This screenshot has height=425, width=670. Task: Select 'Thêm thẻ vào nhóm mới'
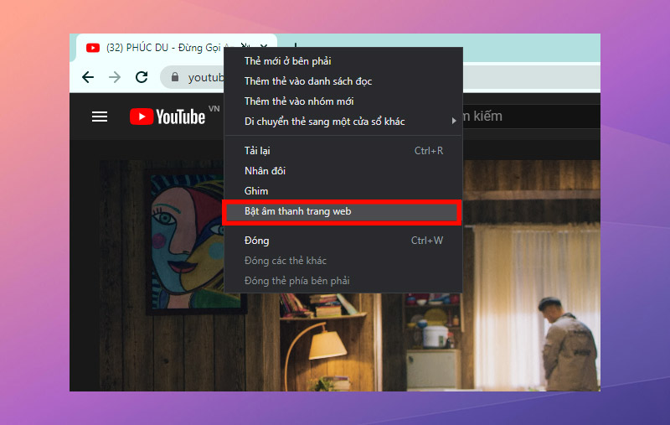[x=298, y=101]
